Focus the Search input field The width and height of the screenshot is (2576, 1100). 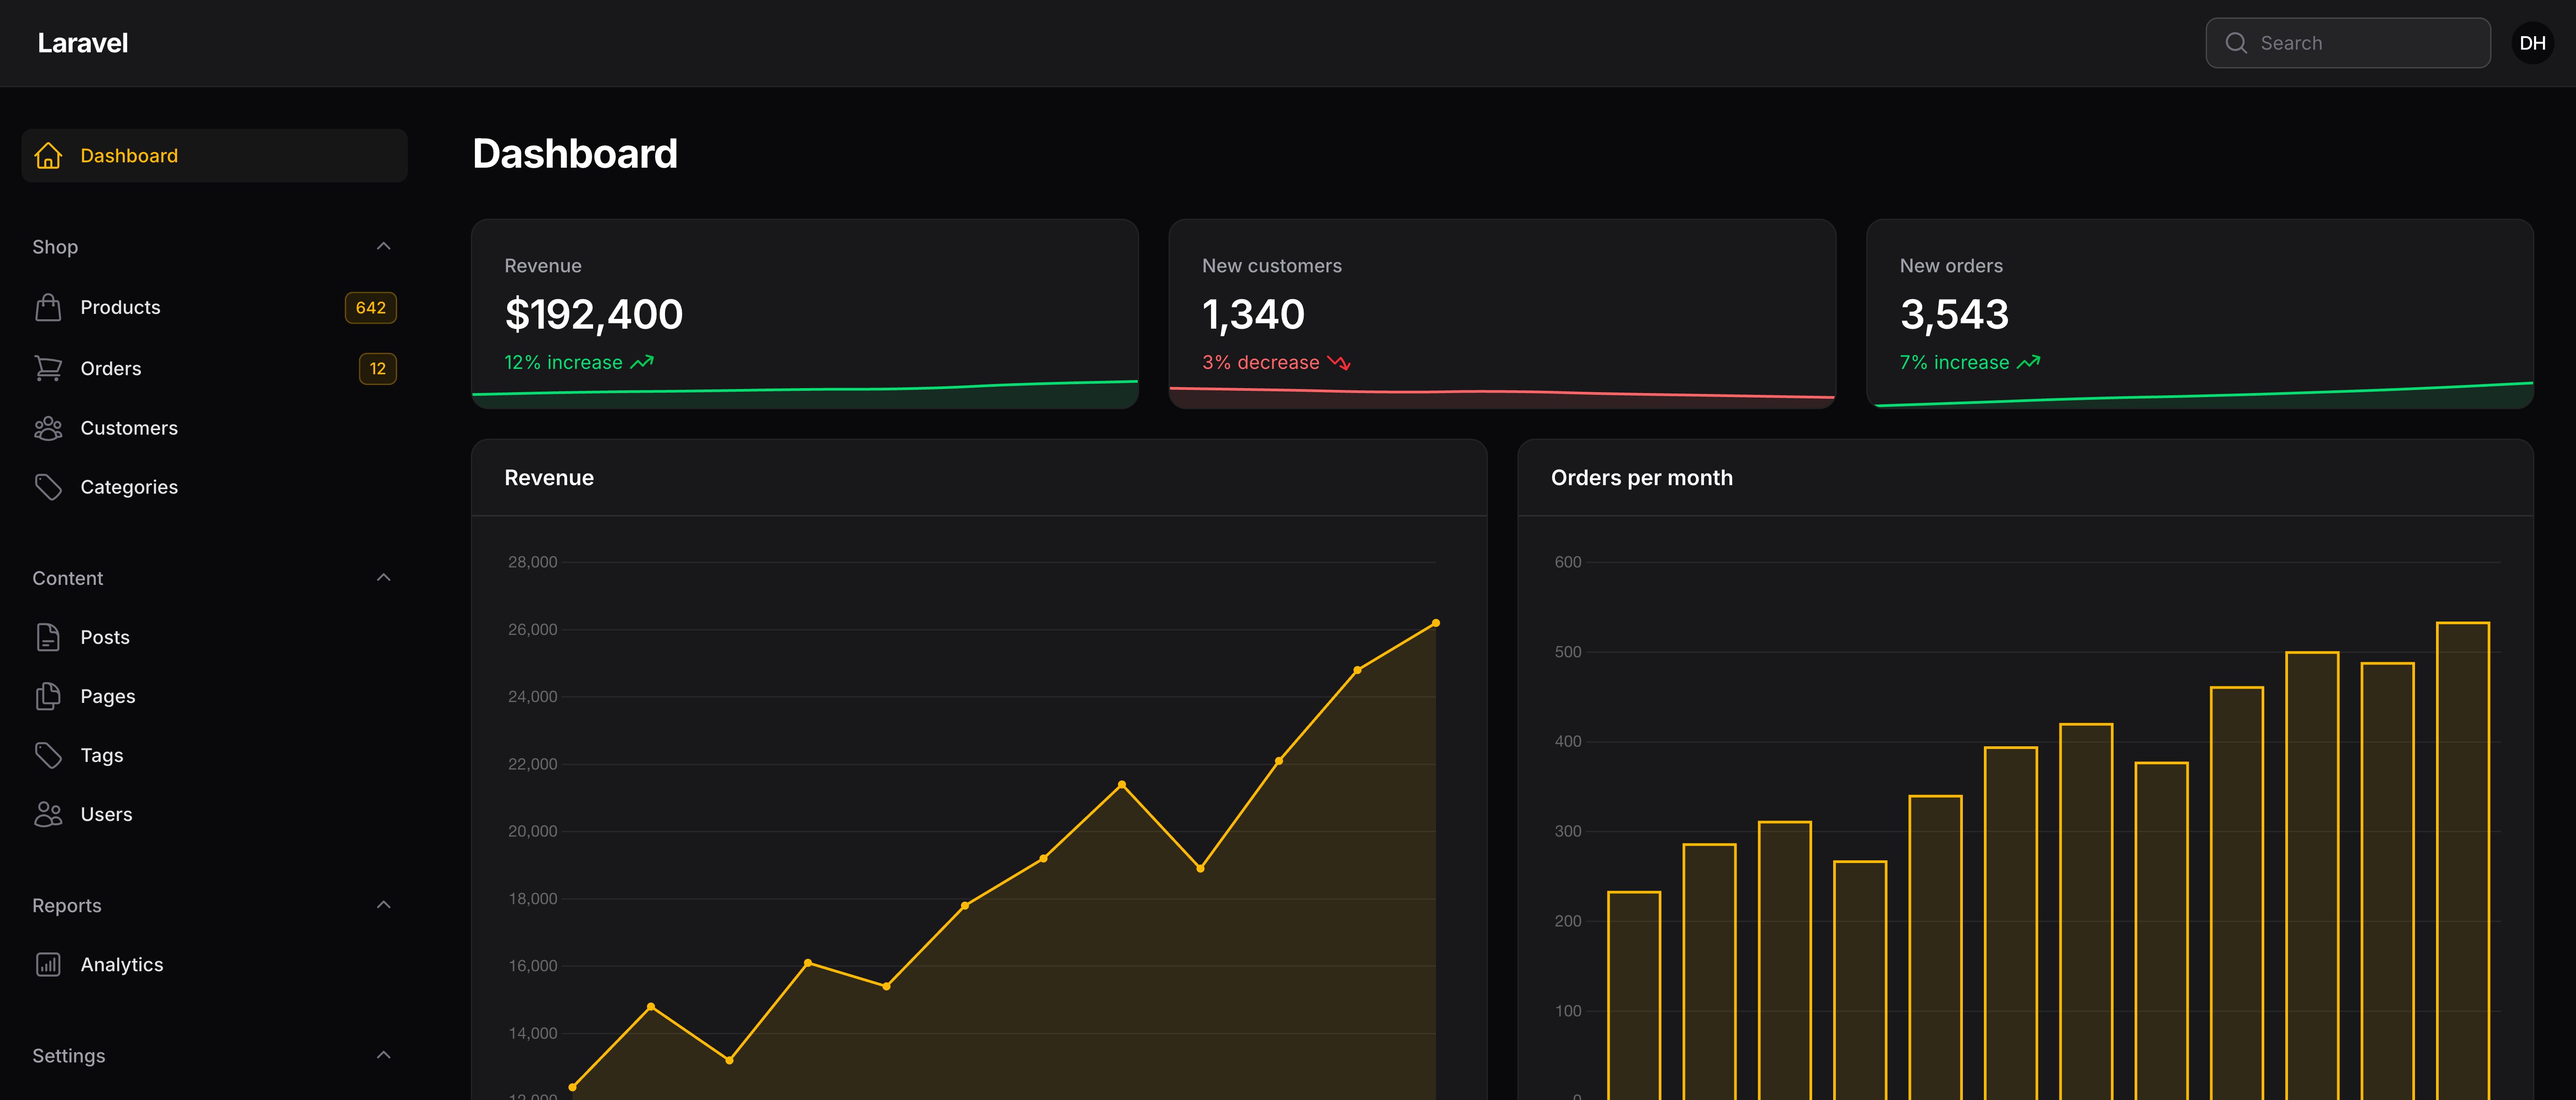(2348, 43)
